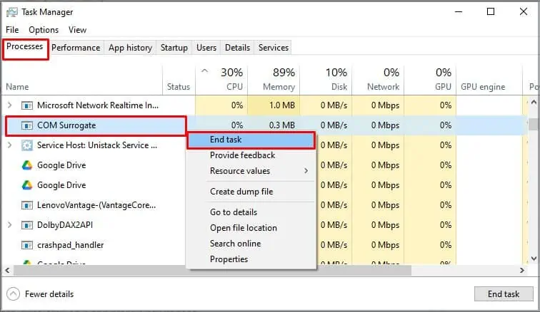This screenshot has height=312, width=540.
Task: Switch to the App history tab
Action: click(x=130, y=48)
